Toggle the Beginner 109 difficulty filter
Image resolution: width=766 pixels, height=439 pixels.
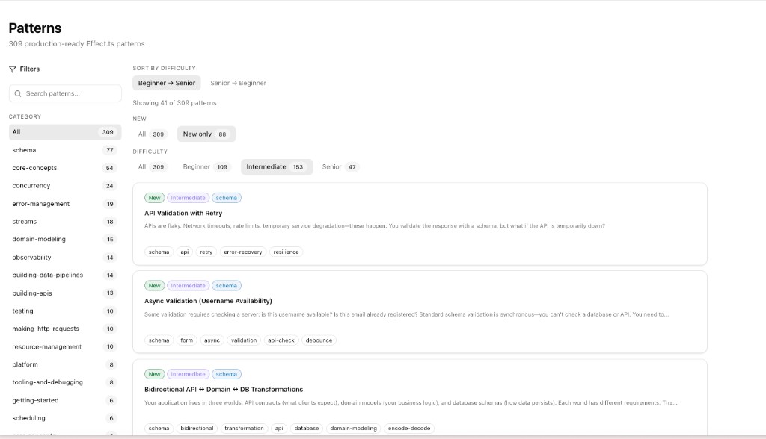(x=206, y=166)
